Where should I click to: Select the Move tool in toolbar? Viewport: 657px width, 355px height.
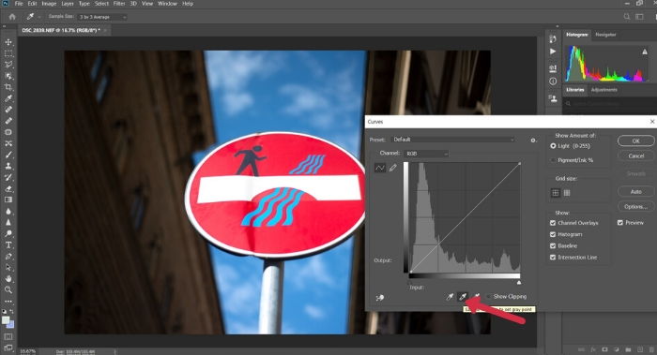click(x=8, y=42)
